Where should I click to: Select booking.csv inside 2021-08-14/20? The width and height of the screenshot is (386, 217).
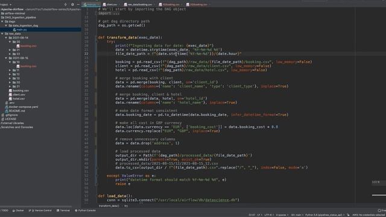pyautogui.click(x=28, y=46)
